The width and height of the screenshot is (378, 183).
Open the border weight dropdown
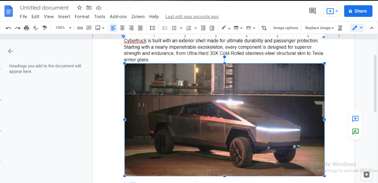238,28
